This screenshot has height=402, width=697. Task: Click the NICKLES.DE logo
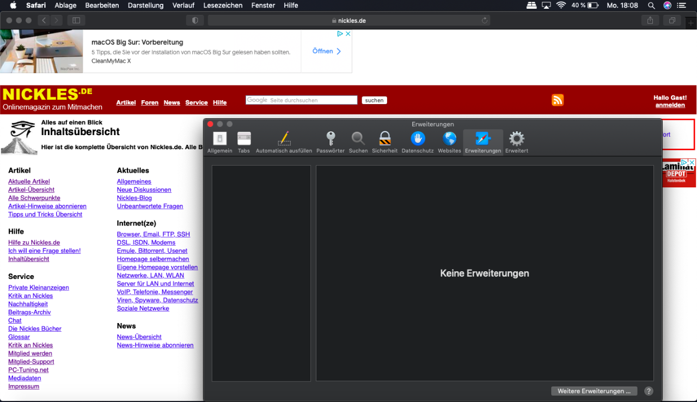point(47,95)
